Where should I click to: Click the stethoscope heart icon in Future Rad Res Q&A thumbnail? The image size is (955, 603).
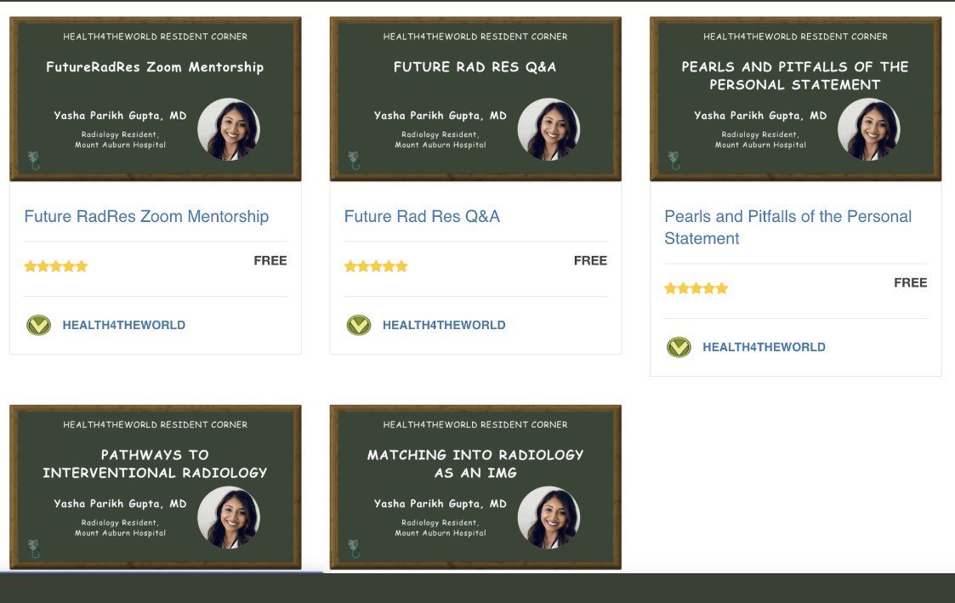click(x=354, y=161)
